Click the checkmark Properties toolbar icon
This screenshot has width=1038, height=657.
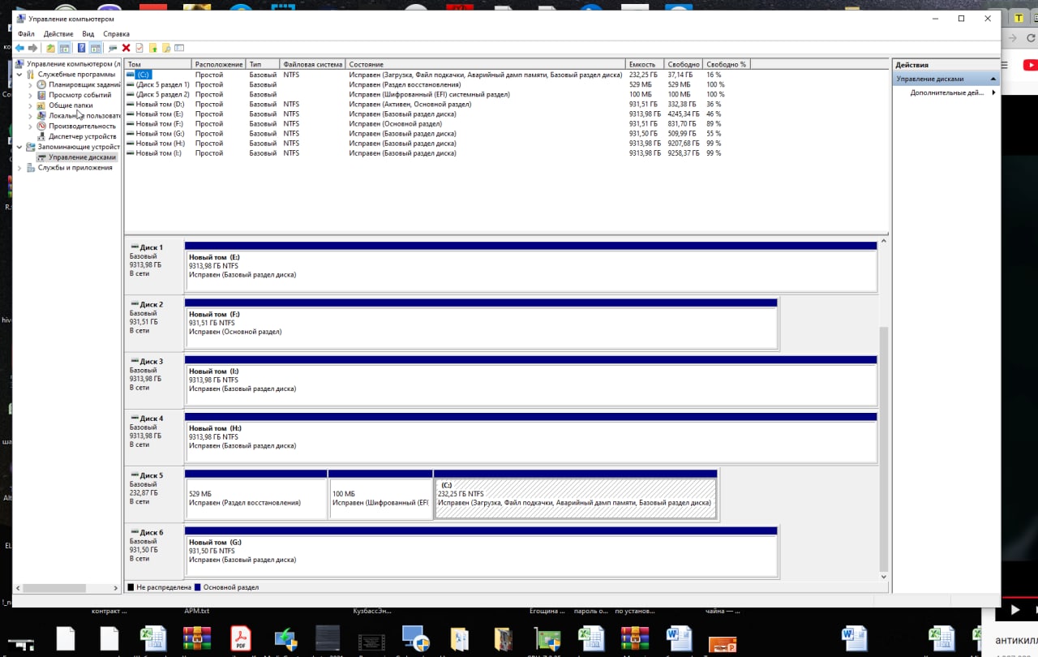(139, 48)
